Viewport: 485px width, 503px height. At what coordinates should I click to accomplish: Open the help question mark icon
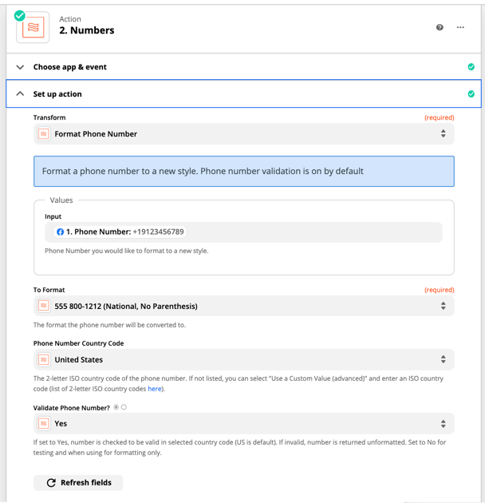point(440,27)
